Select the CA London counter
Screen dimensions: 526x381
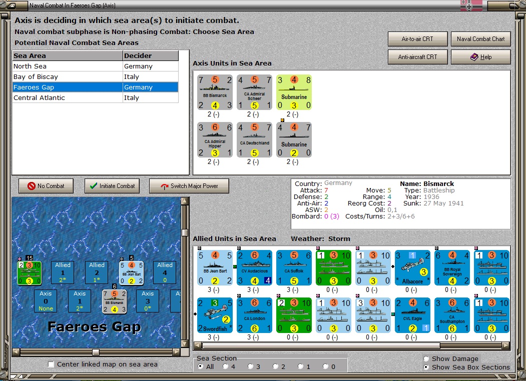[254, 315]
